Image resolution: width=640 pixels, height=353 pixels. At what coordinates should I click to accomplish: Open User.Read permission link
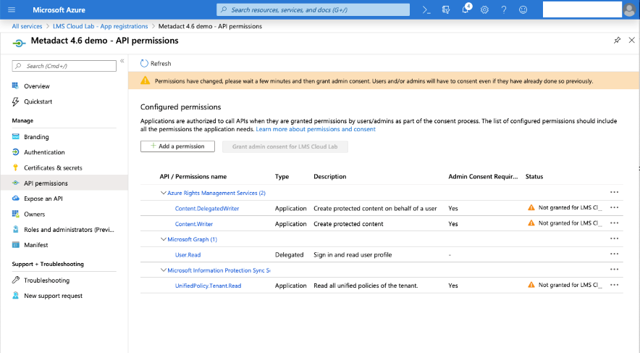pos(188,255)
